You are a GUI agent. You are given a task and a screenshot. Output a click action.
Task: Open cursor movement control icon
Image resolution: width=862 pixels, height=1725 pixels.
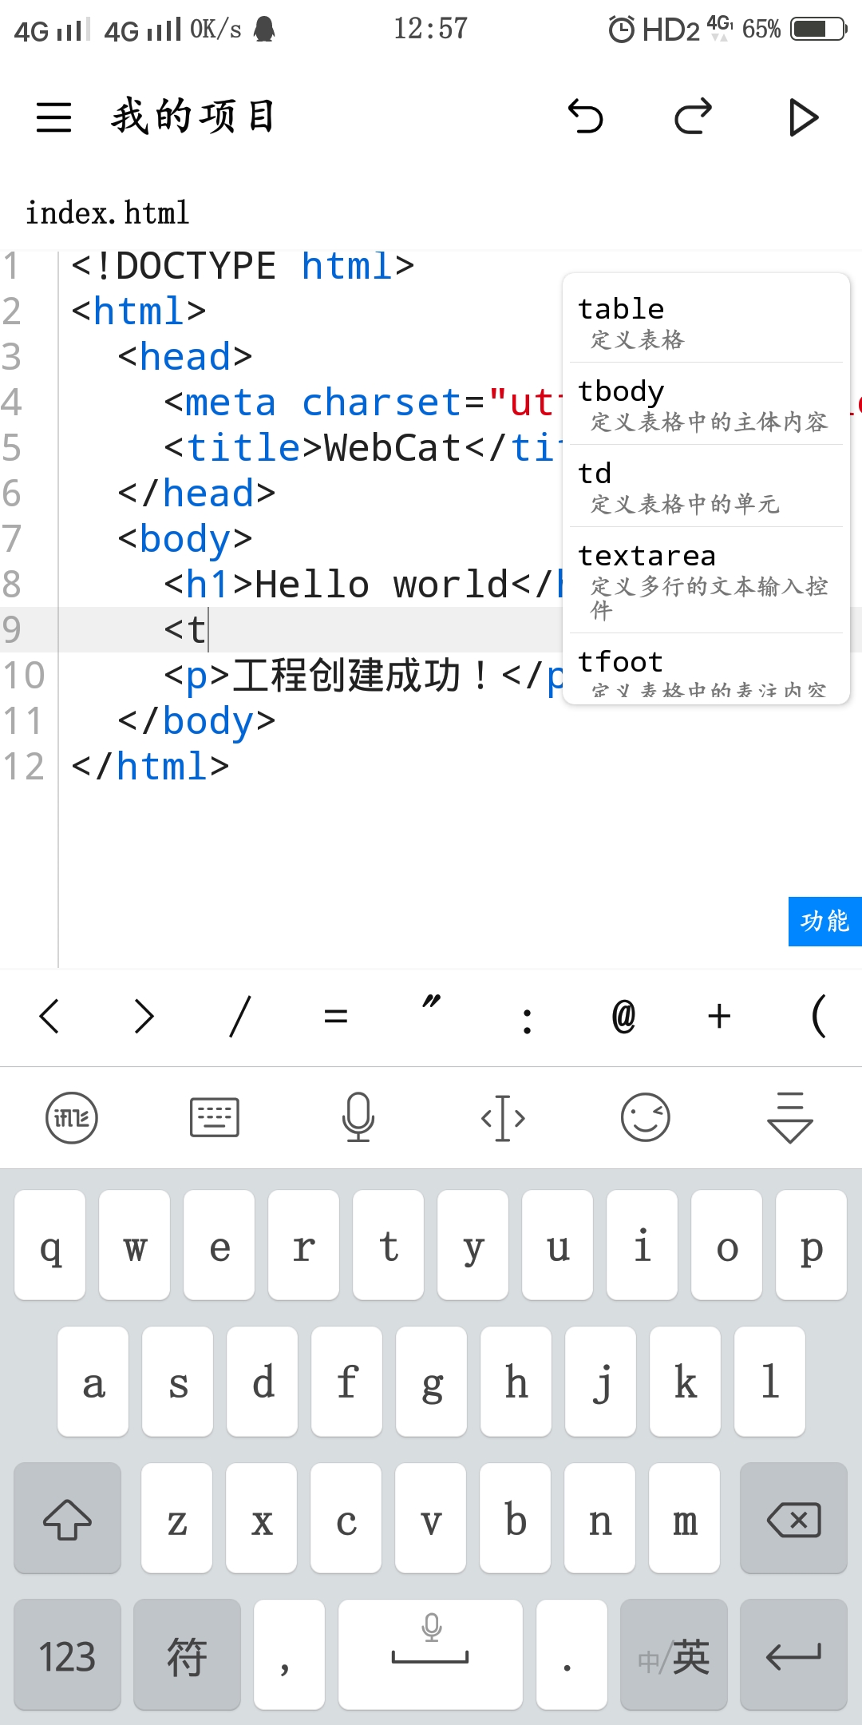pyautogui.click(x=503, y=1117)
